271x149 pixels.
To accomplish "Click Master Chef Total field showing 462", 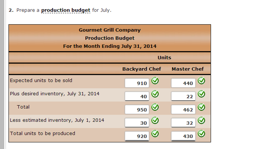I will point(183,110).
